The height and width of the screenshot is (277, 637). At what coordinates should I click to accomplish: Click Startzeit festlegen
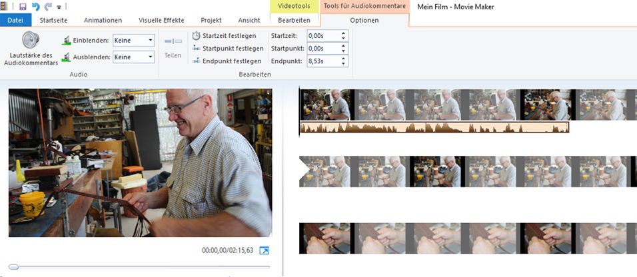[x=225, y=36]
